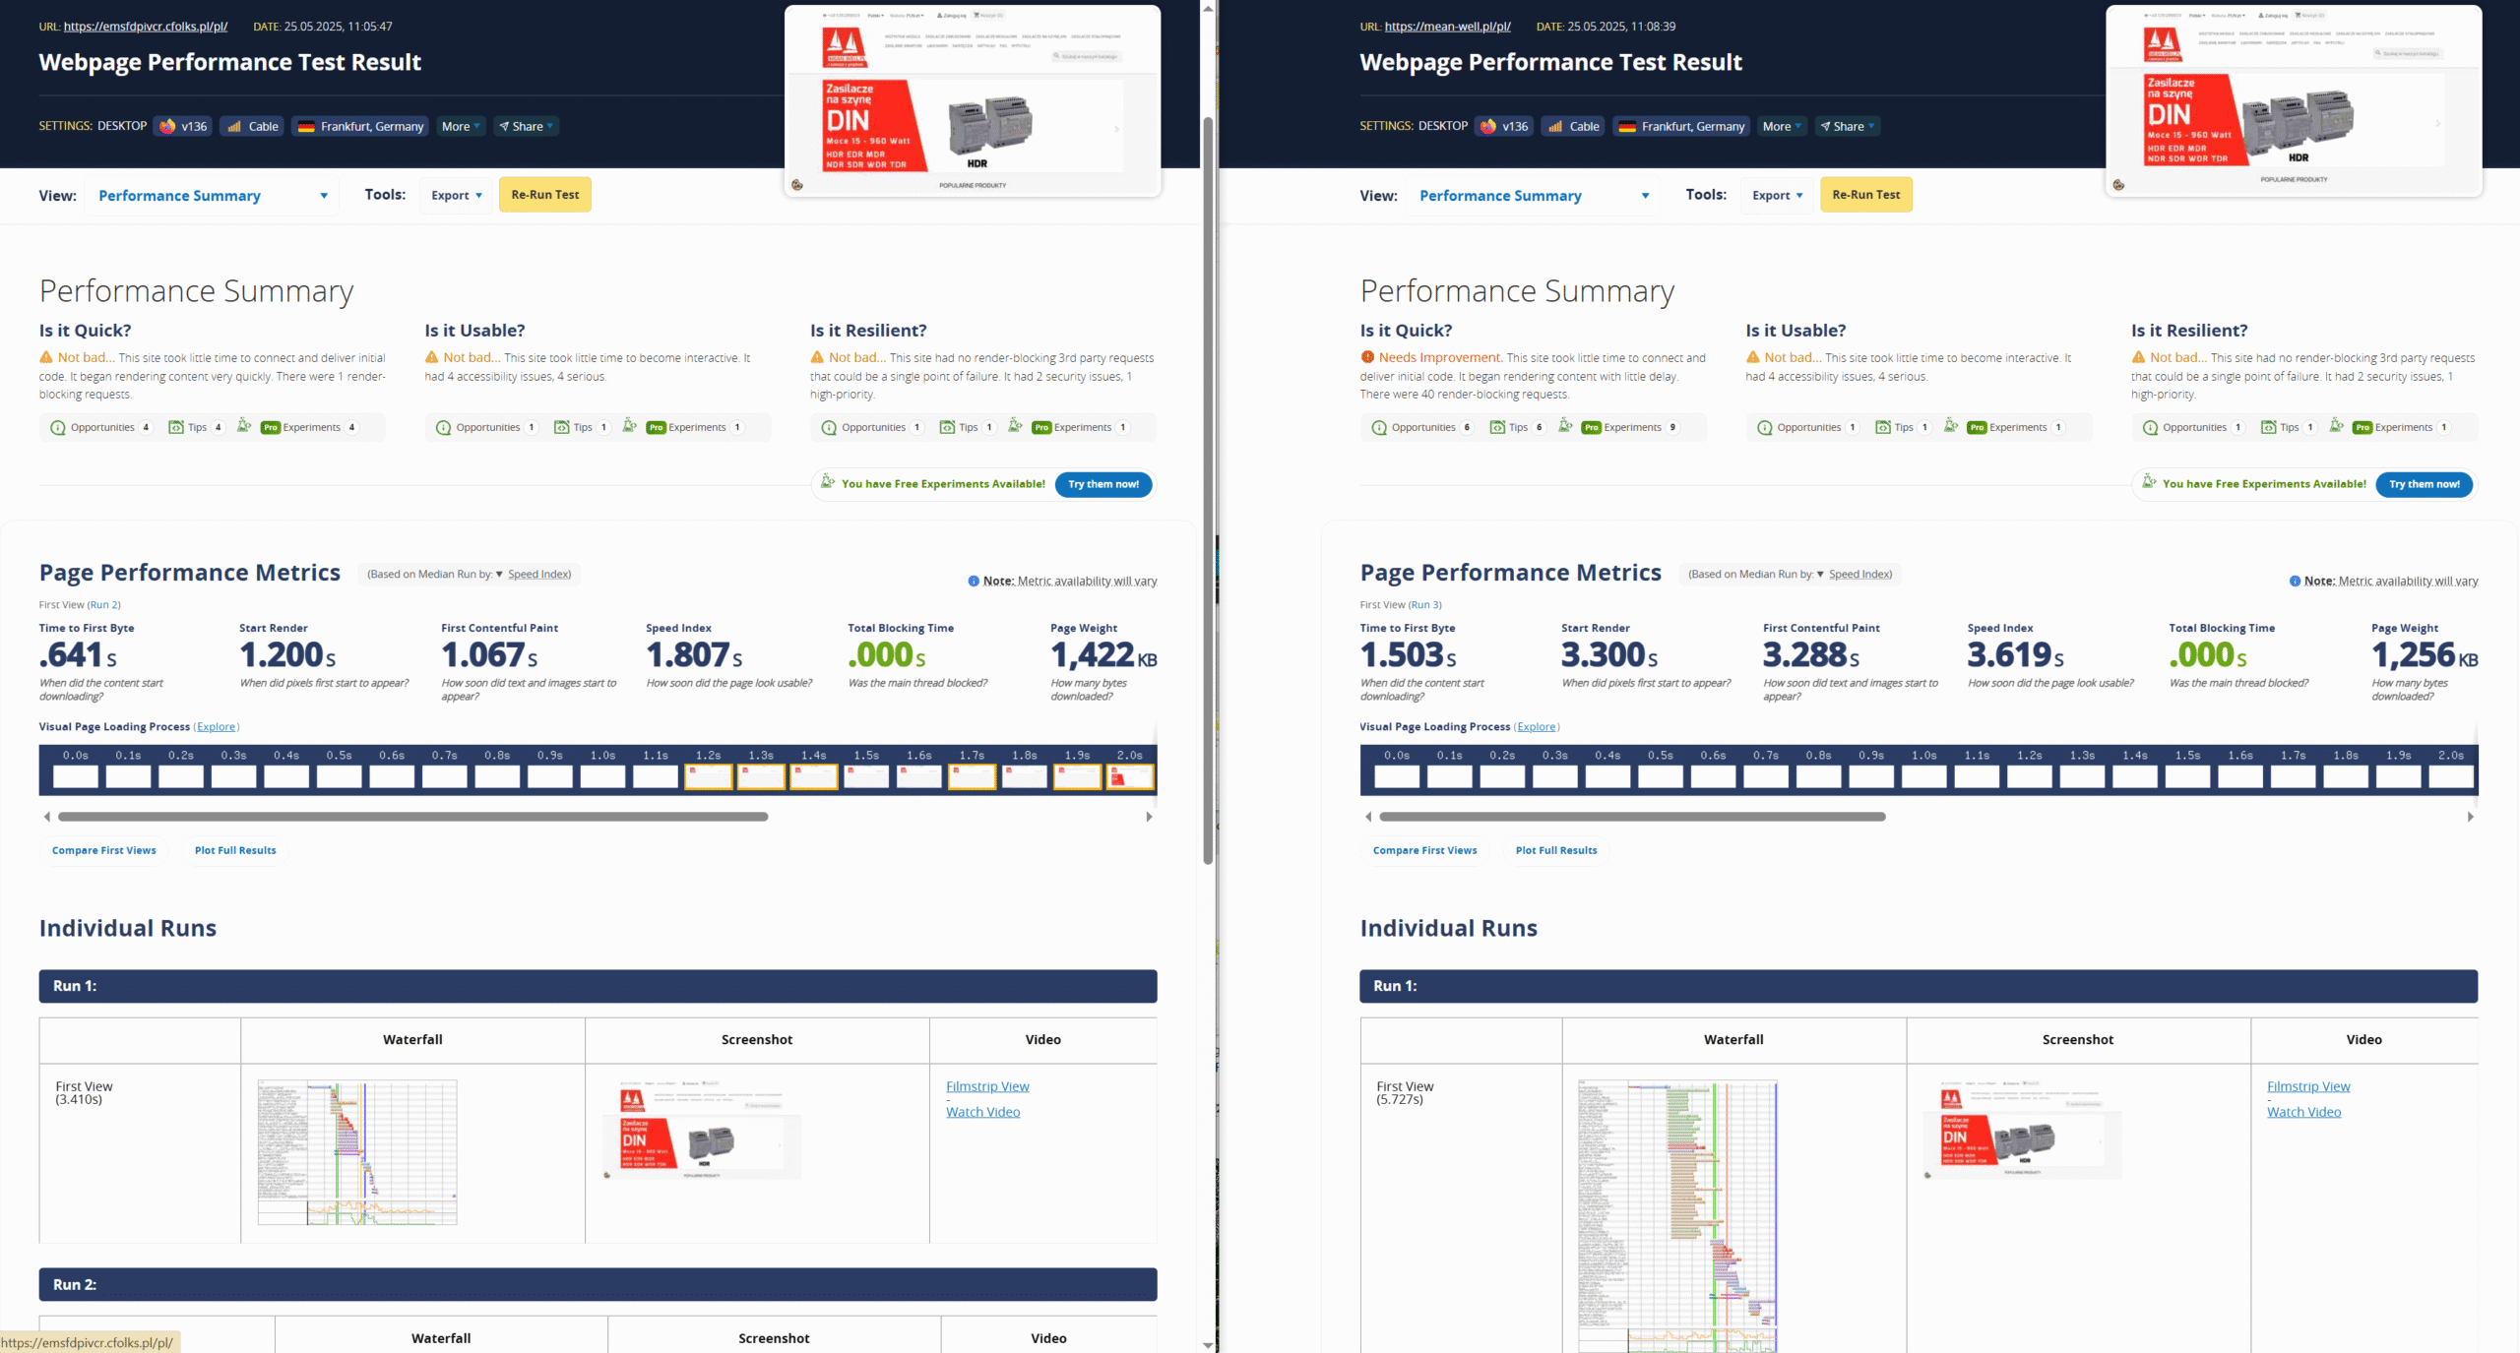Click the right Try them now! button
The image size is (2520, 1353).
point(2424,484)
